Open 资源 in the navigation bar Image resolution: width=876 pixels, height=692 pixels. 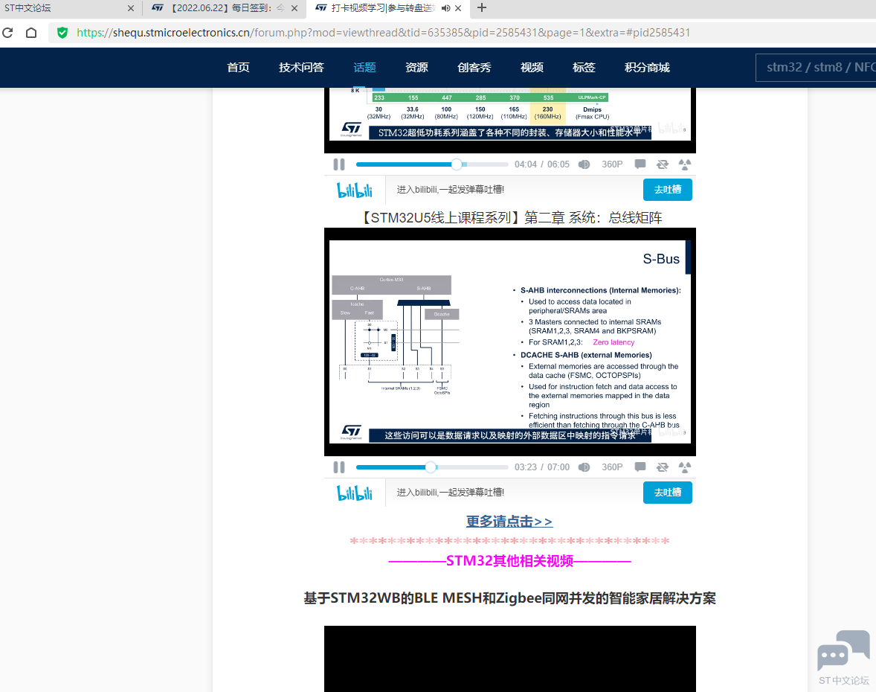point(416,68)
